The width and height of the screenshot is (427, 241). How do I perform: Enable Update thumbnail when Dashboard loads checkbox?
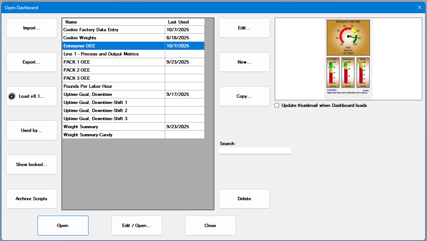point(277,105)
